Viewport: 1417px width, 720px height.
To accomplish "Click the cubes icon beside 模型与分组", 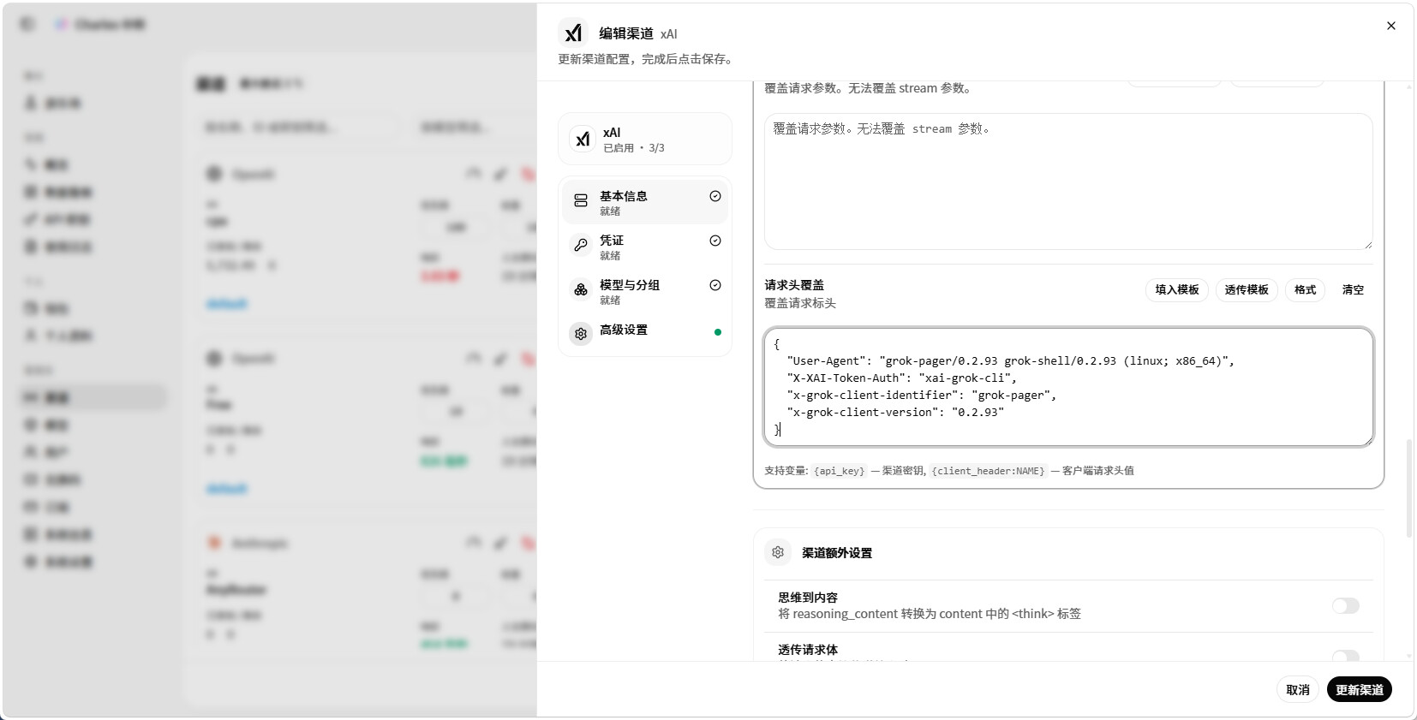I will point(581,290).
